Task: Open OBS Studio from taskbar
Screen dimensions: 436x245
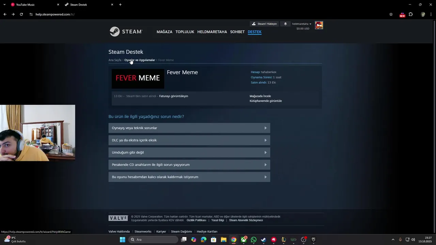Action: coord(303,240)
